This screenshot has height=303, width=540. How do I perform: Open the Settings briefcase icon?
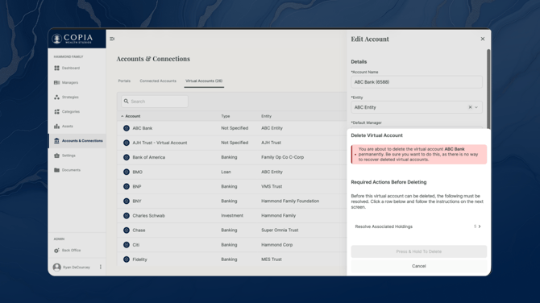[57, 156]
